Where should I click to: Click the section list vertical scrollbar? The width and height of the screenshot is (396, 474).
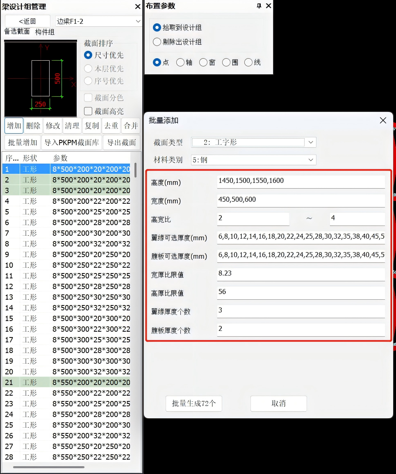tap(135, 170)
